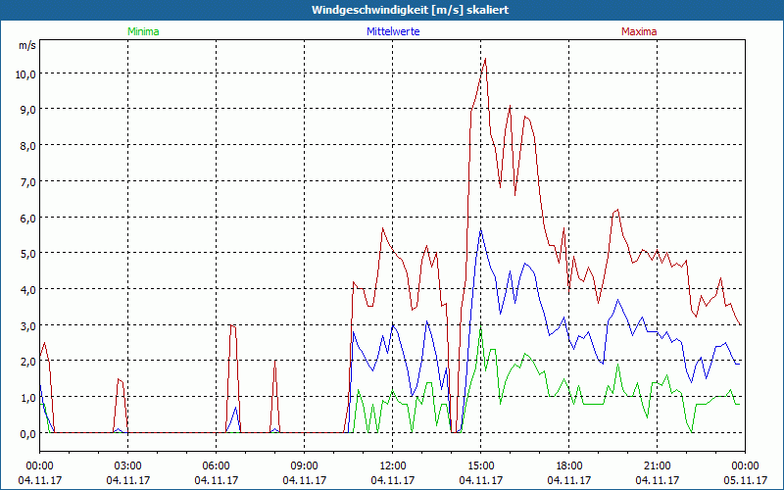Click the '09:00' time axis label
Image resolution: width=784 pixels, height=490 pixels.
(304, 466)
